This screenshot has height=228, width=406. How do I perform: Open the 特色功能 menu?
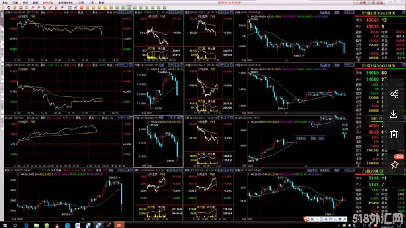point(48,2)
